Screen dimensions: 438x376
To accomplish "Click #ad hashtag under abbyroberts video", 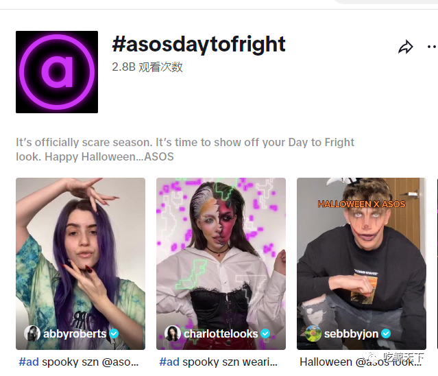I will coord(29,362).
